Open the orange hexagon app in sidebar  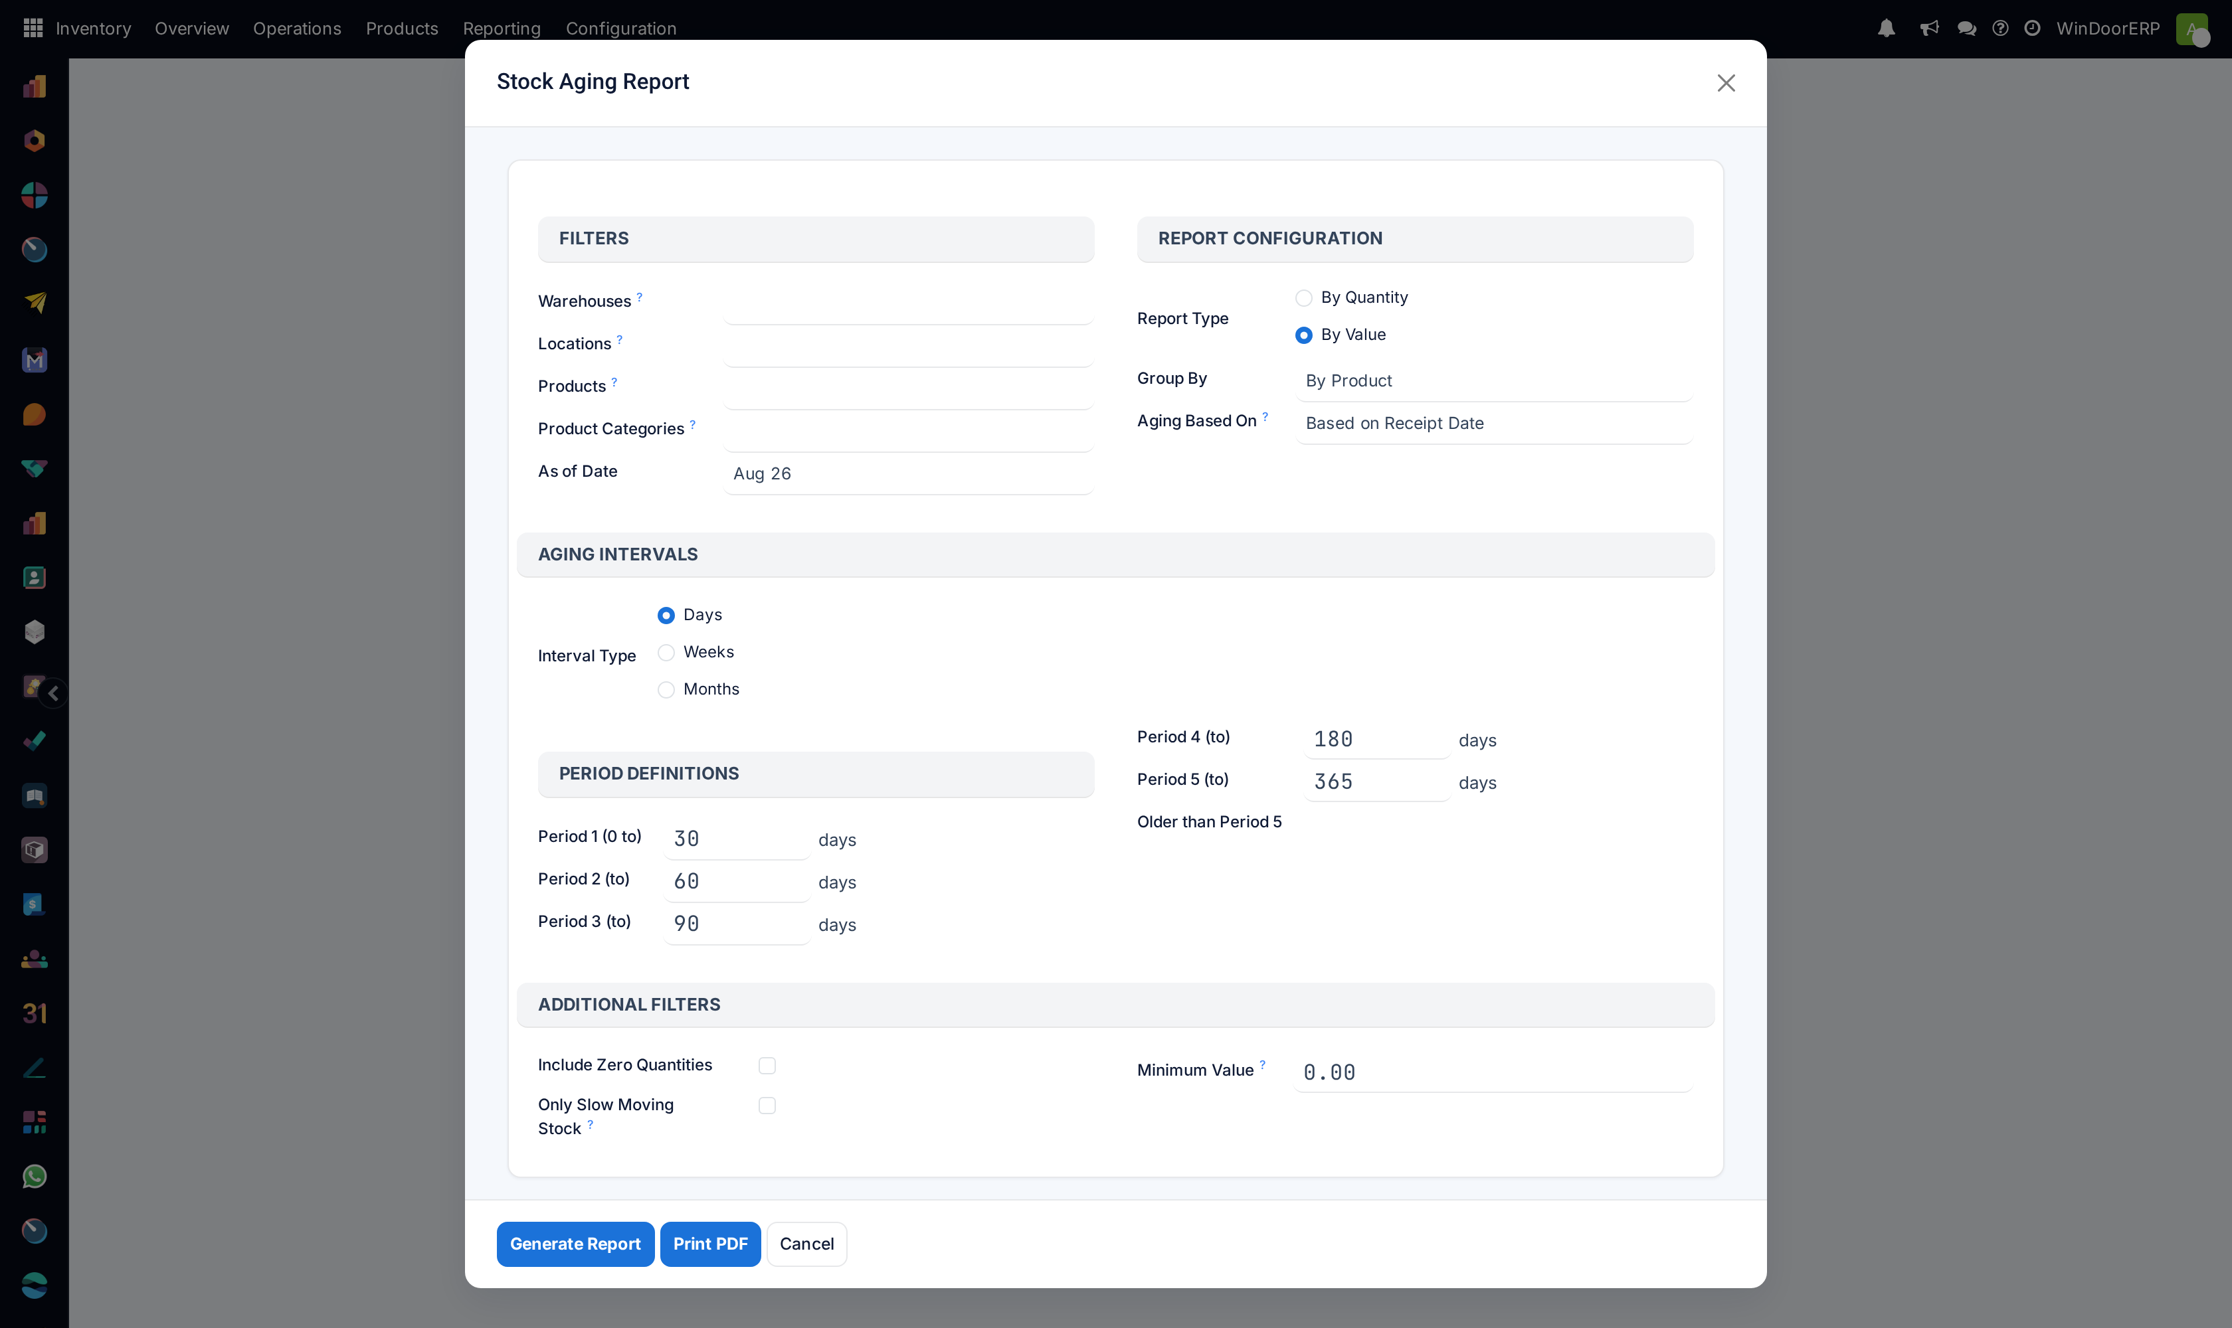click(x=34, y=141)
